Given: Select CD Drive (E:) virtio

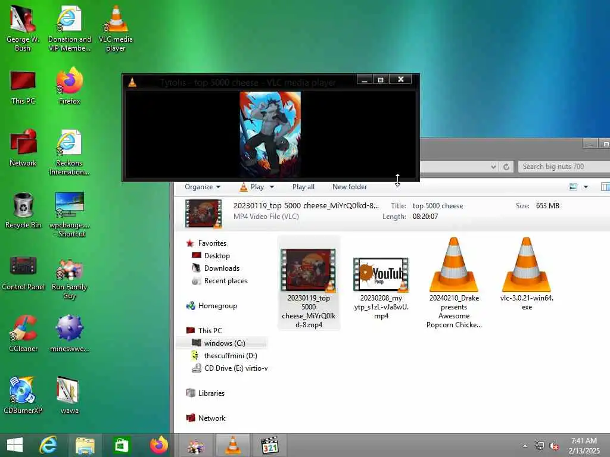Looking at the screenshot, I should click(x=236, y=368).
